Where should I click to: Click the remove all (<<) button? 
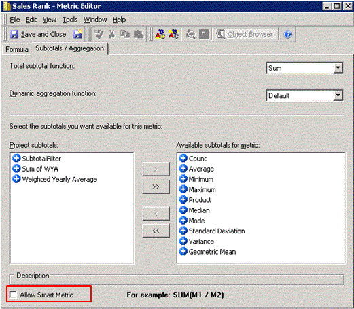(156, 231)
